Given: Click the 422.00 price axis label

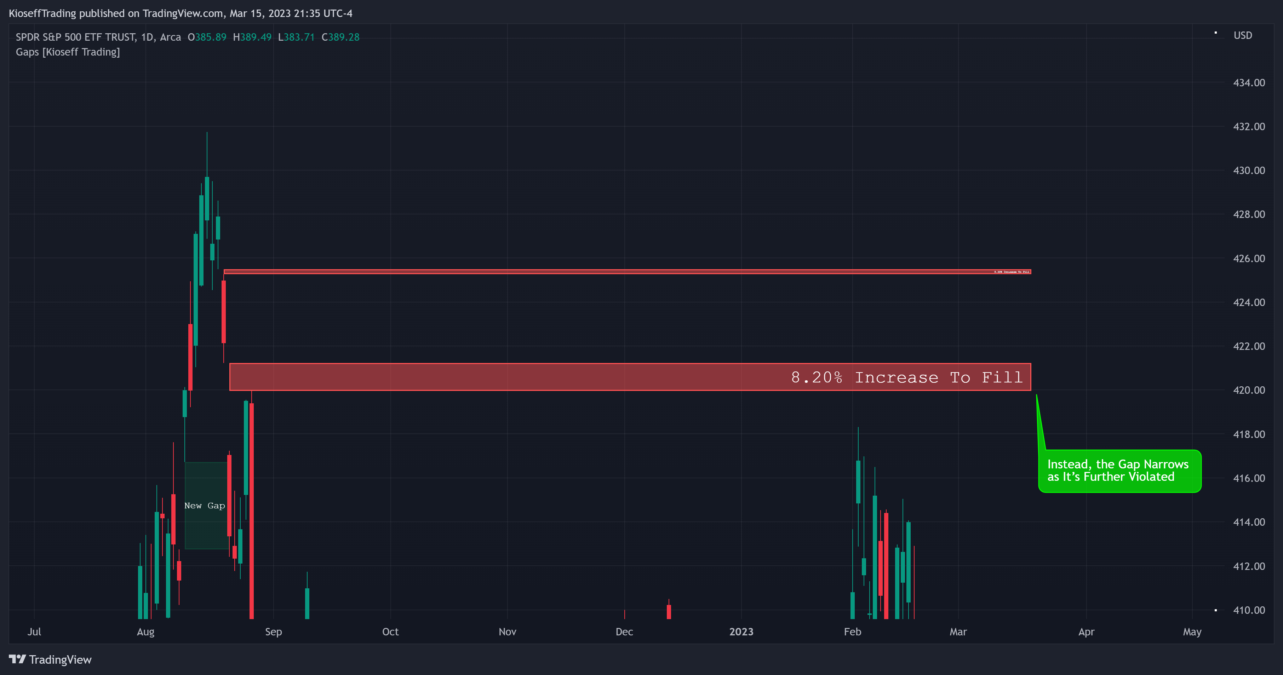Looking at the screenshot, I should pyautogui.click(x=1249, y=346).
